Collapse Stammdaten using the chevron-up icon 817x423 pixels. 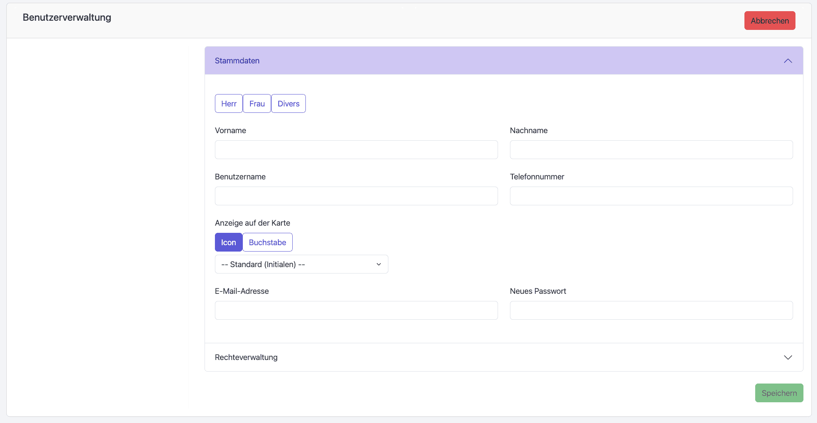click(x=787, y=61)
